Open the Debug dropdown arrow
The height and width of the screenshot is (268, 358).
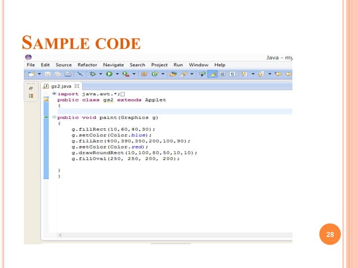[100, 74]
